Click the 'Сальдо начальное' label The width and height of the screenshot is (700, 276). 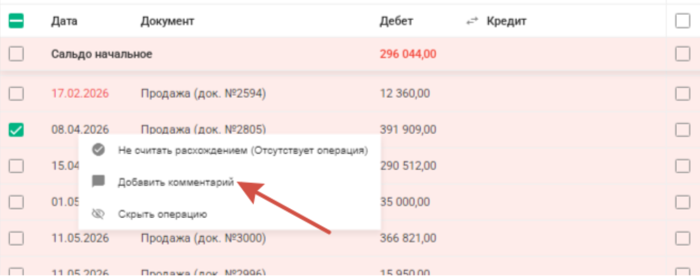101,54
